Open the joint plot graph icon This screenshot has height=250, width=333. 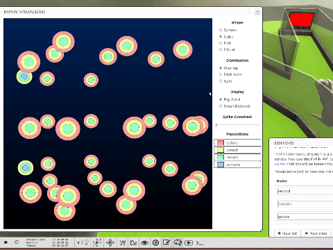(133, 242)
